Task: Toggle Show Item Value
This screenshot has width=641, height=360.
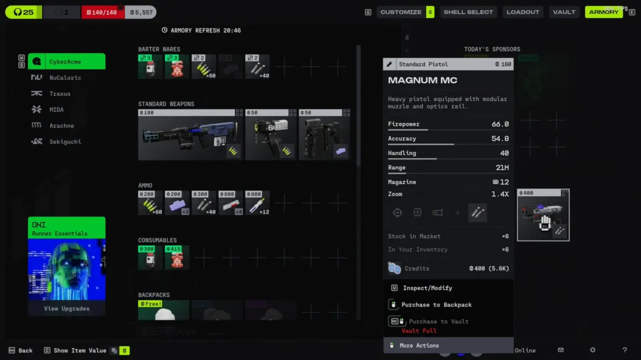Action: point(80,350)
